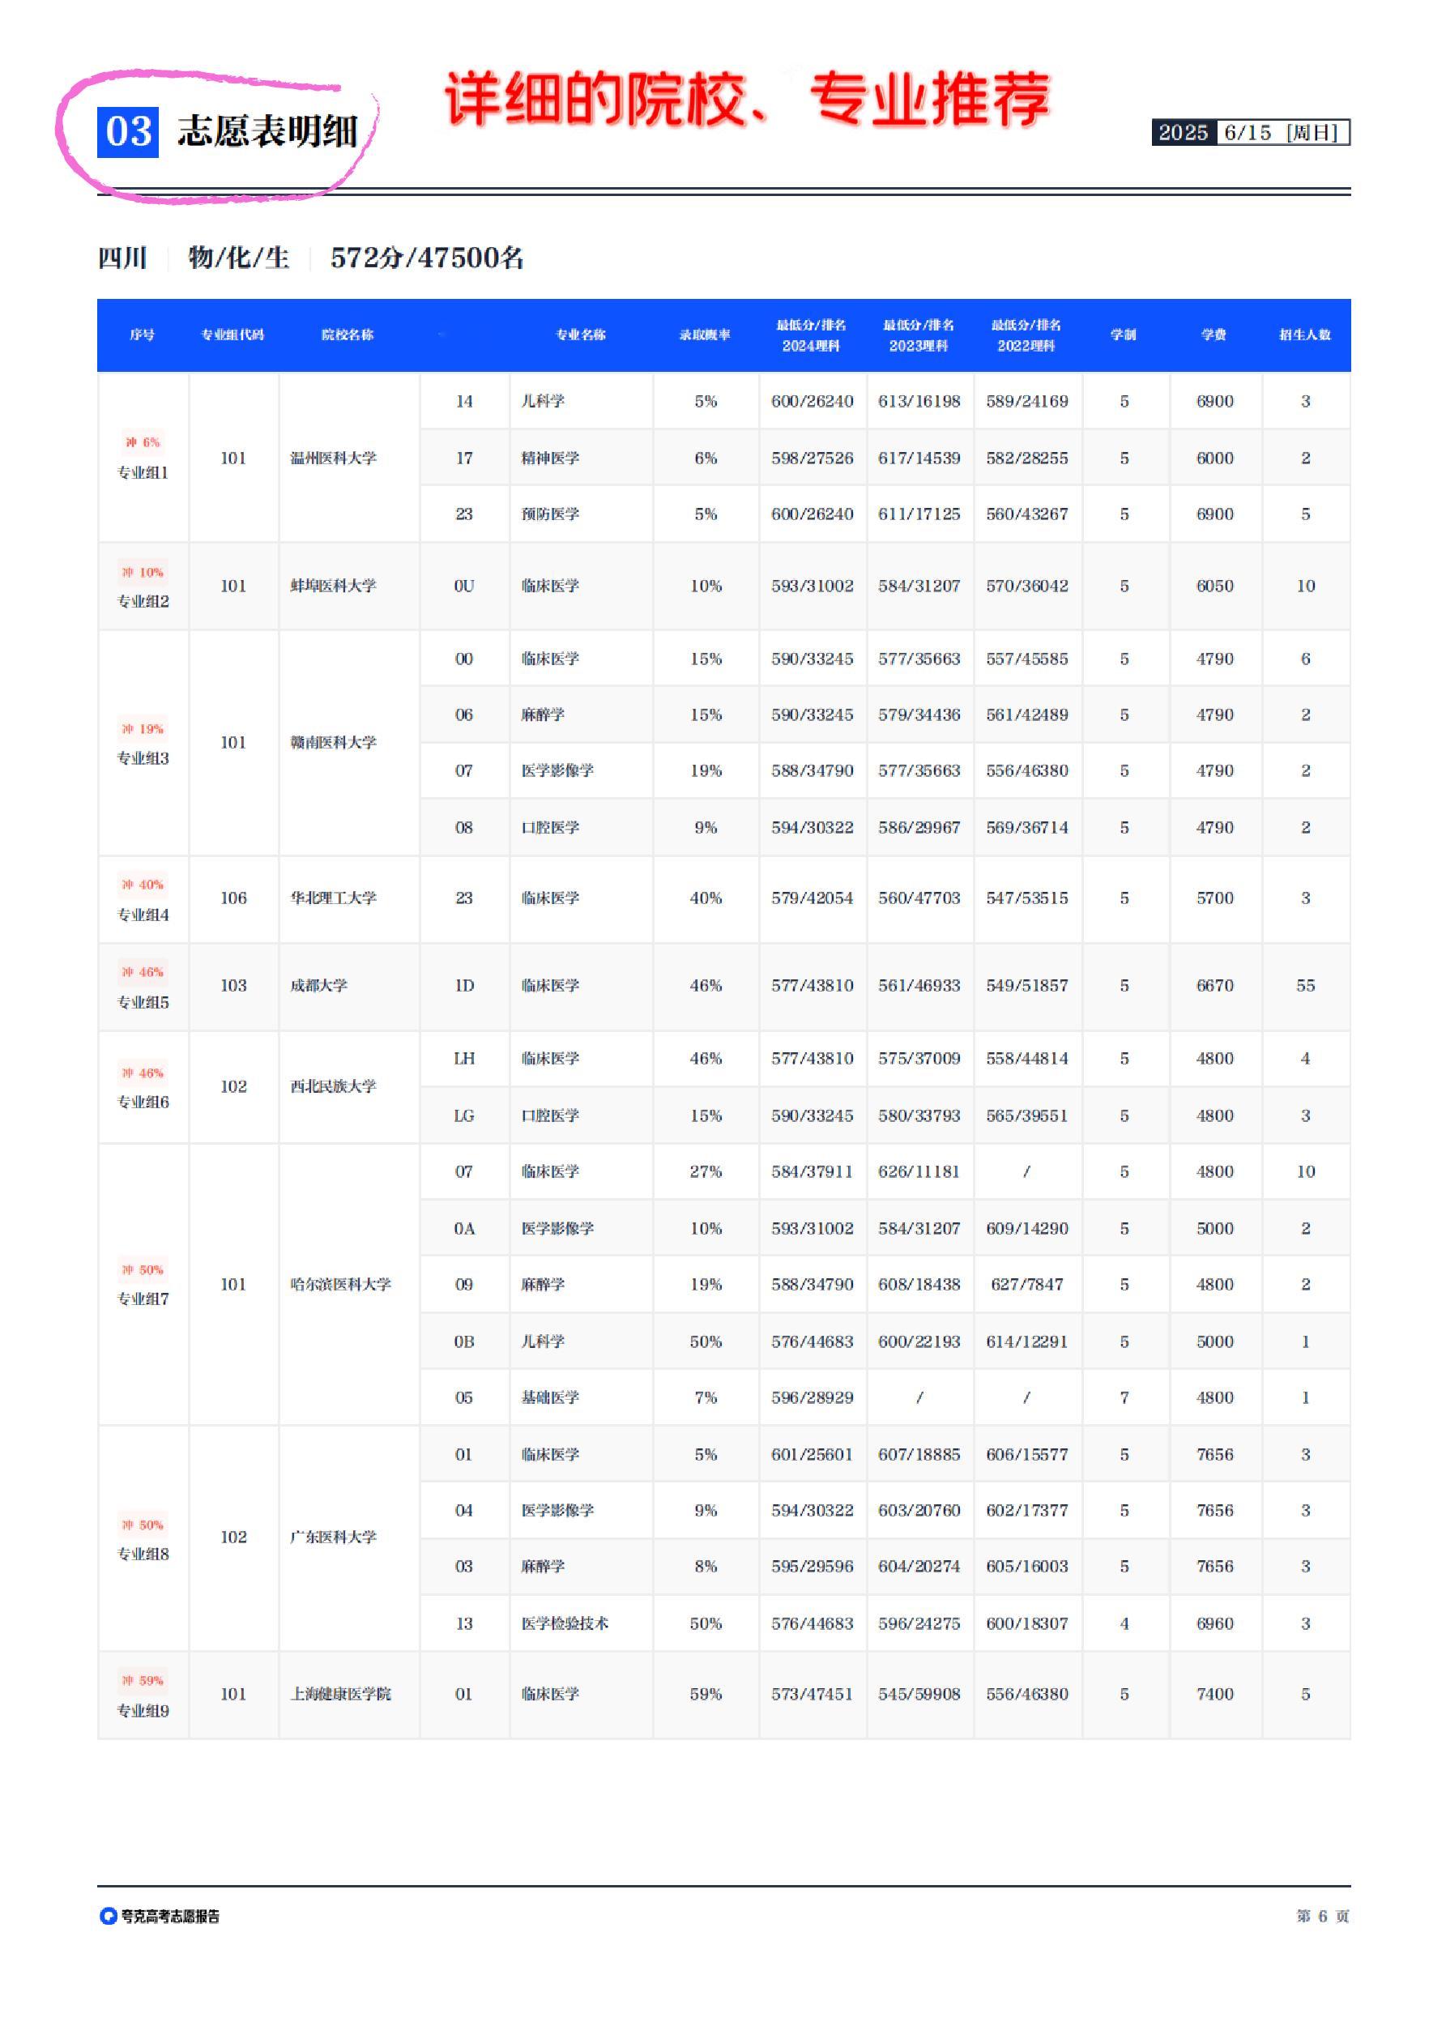This screenshot has height=2043, width=1446.
Task: Click the 录取概率 column header
Action: click(x=706, y=335)
